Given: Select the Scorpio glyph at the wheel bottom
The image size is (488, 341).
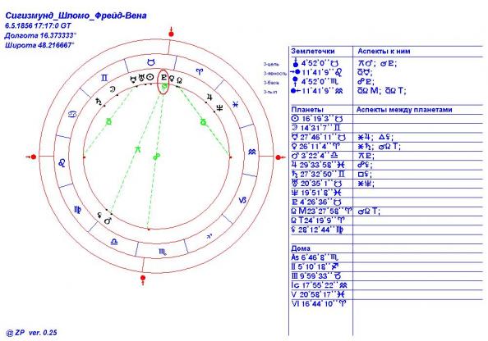Looking at the screenshot, I should [x=163, y=252].
